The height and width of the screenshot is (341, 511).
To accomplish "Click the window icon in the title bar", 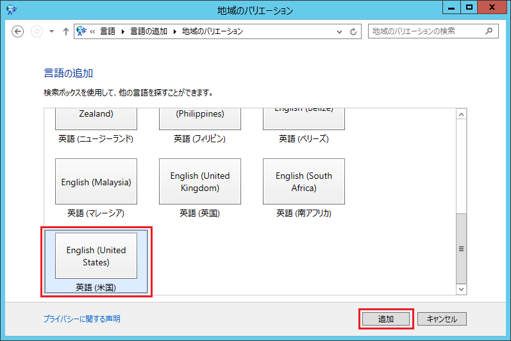I will coord(12,10).
